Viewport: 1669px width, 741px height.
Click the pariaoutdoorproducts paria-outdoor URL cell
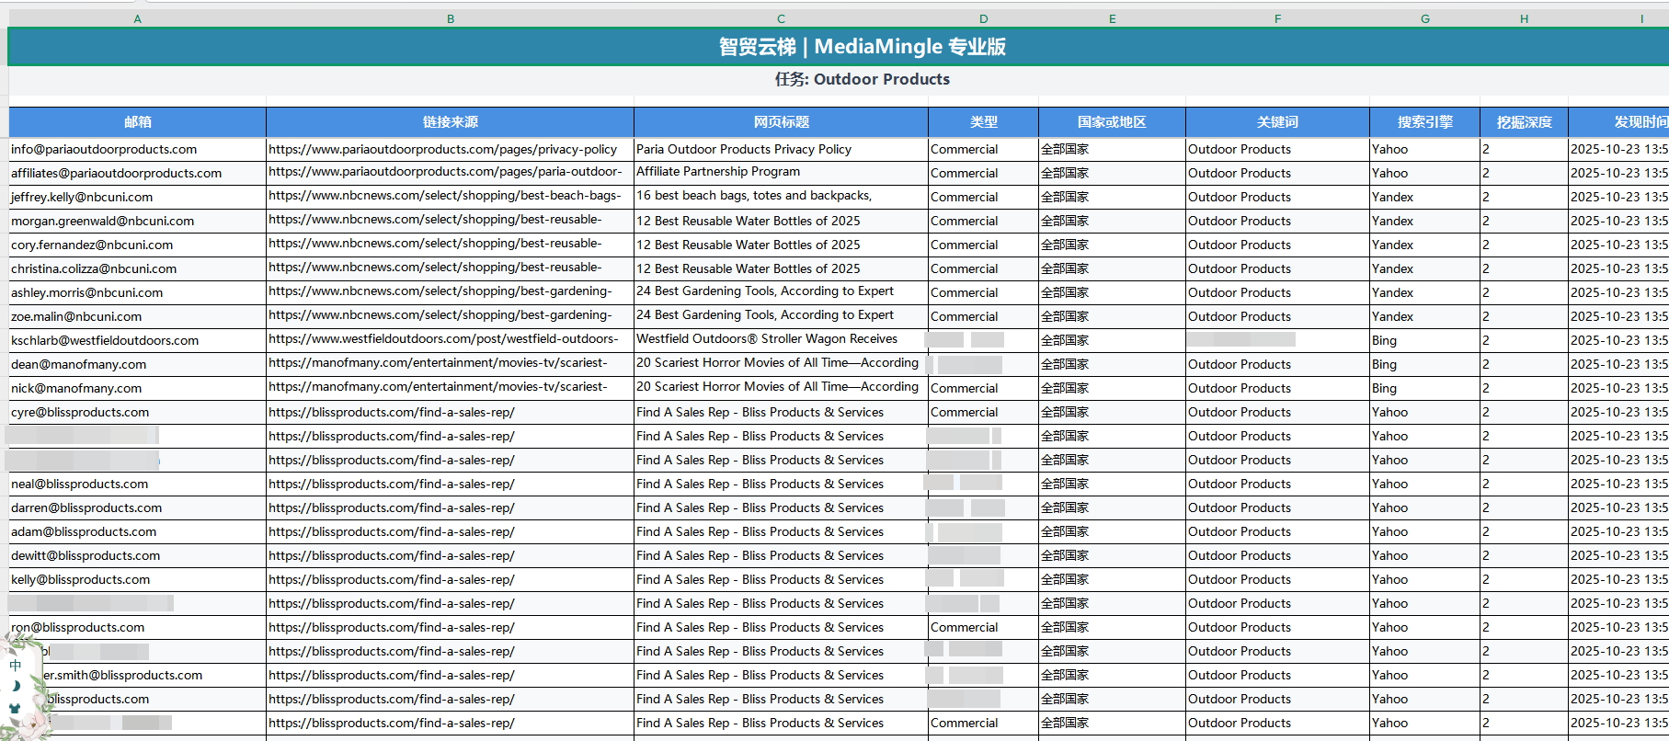(x=451, y=173)
